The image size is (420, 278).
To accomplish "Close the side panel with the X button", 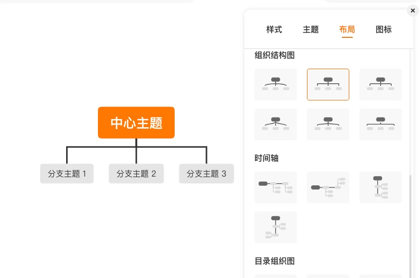I will (413, 11).
